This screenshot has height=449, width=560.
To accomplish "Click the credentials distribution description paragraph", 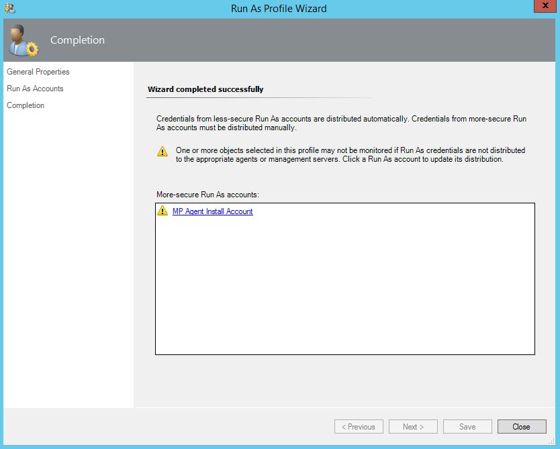I will [x=341, y=123].
